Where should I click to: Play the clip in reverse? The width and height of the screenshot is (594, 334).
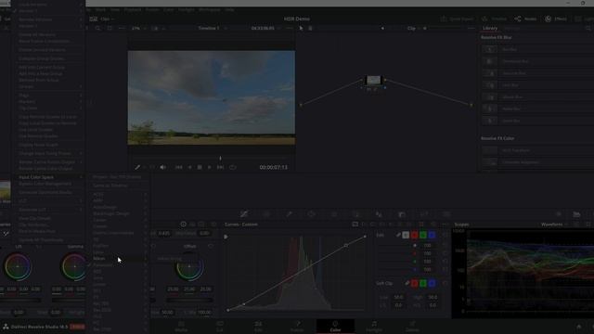[189, 167]
